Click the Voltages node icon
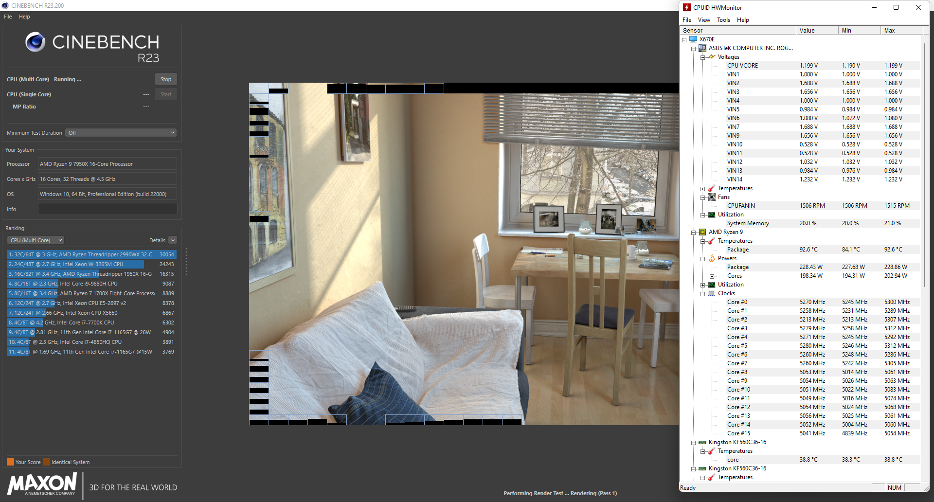Viewport: 934px width, 502px height. [712, 56]
